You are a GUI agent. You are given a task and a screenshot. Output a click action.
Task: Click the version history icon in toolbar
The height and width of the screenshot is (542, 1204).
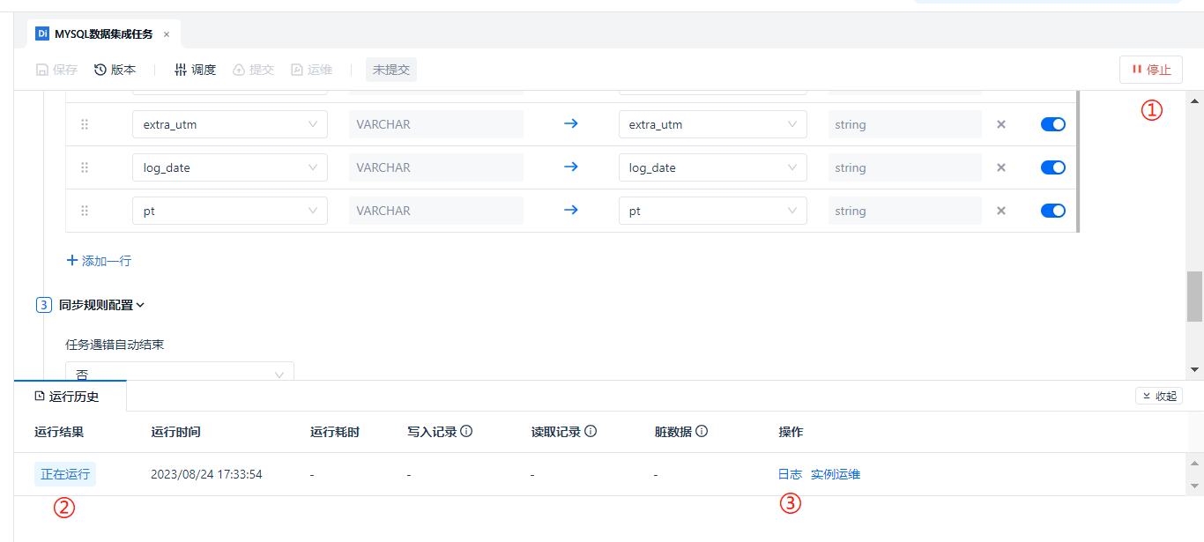click(100, 70)
